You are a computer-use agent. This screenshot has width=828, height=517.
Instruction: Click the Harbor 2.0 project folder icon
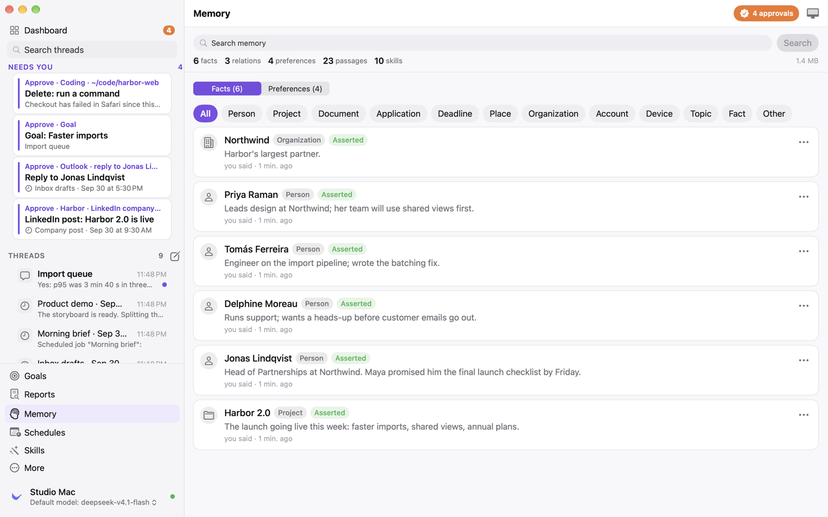pyautogui.click(x=209, y=415)
